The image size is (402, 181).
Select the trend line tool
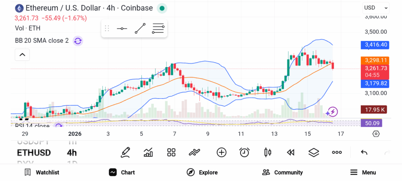coord(140,29)
